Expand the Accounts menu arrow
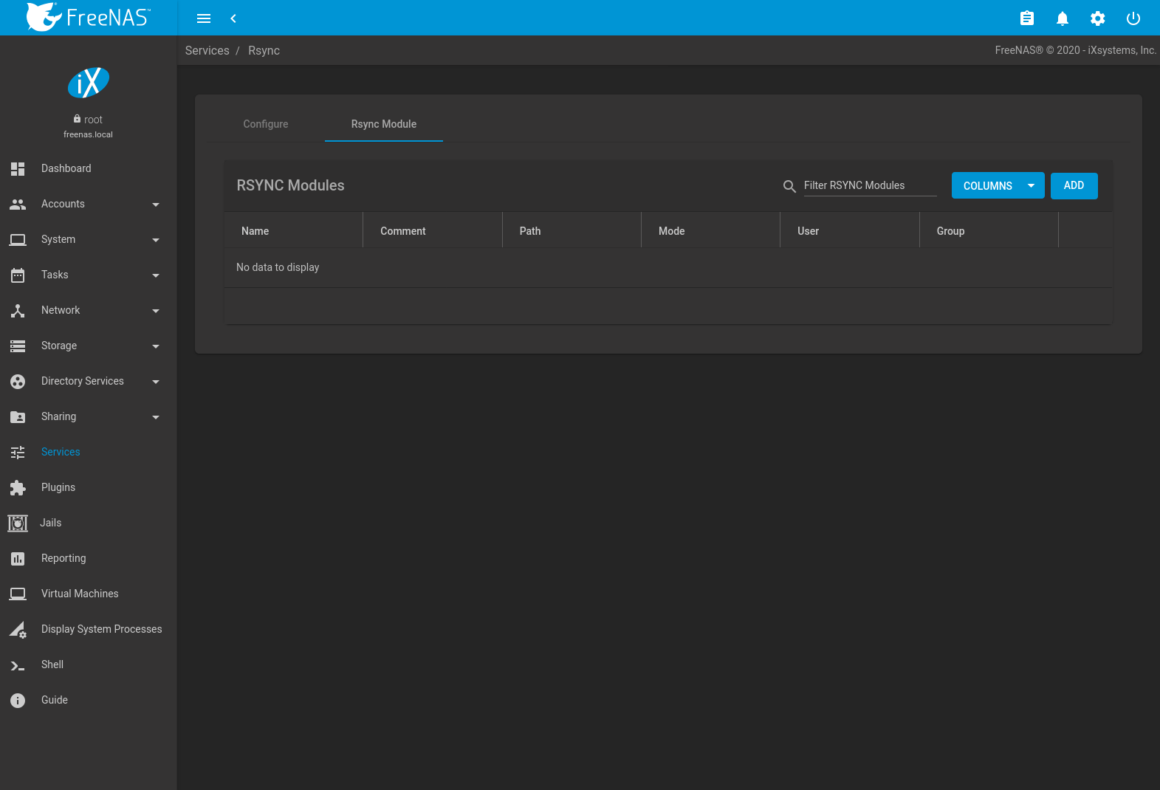This screenshot has height=790, width=1160. tap(155, 205)
